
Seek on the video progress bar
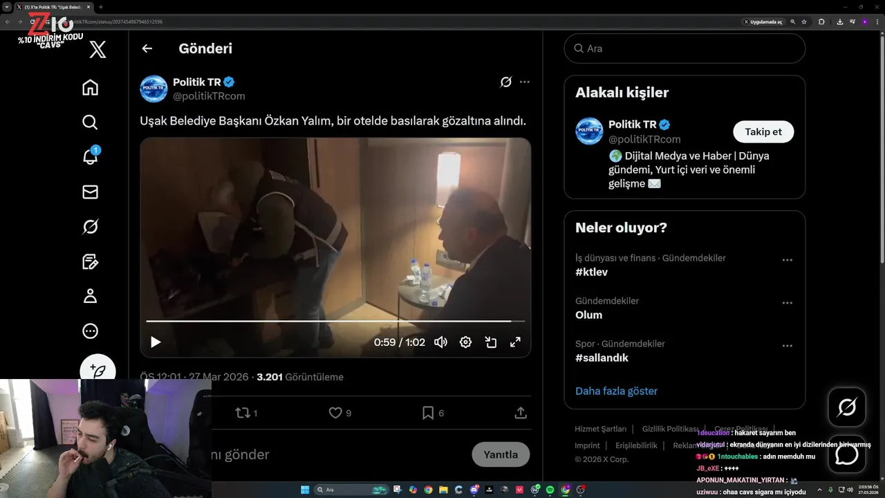[x=335, y=321]
